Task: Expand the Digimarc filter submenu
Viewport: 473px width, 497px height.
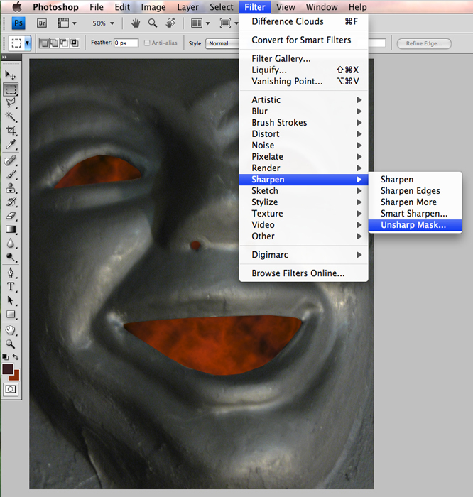Action: coord(304,254)
